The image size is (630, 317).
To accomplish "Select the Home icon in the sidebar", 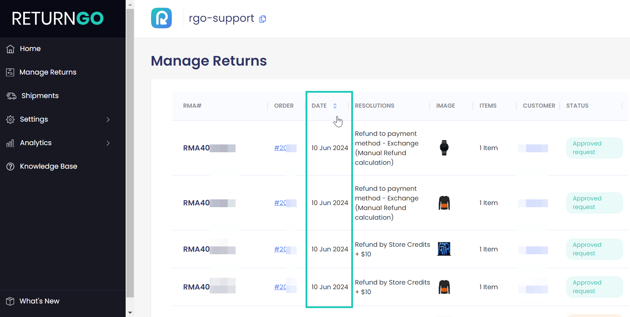I will 10,48.
